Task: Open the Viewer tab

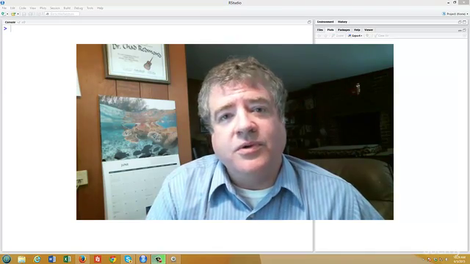Action: 369,30
